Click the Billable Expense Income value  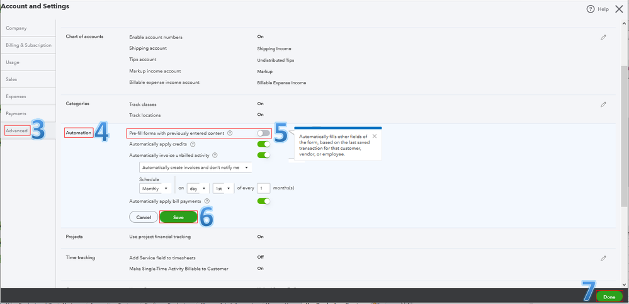click(x=281, y=83)
